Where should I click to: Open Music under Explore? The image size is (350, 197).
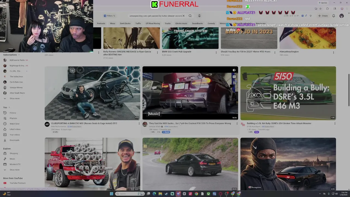pos(12,159)
